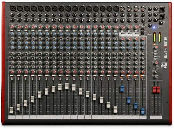The image size is (174, 129).
Task: Click the ZED 24 model badge
Action: (x=164, y=65)
